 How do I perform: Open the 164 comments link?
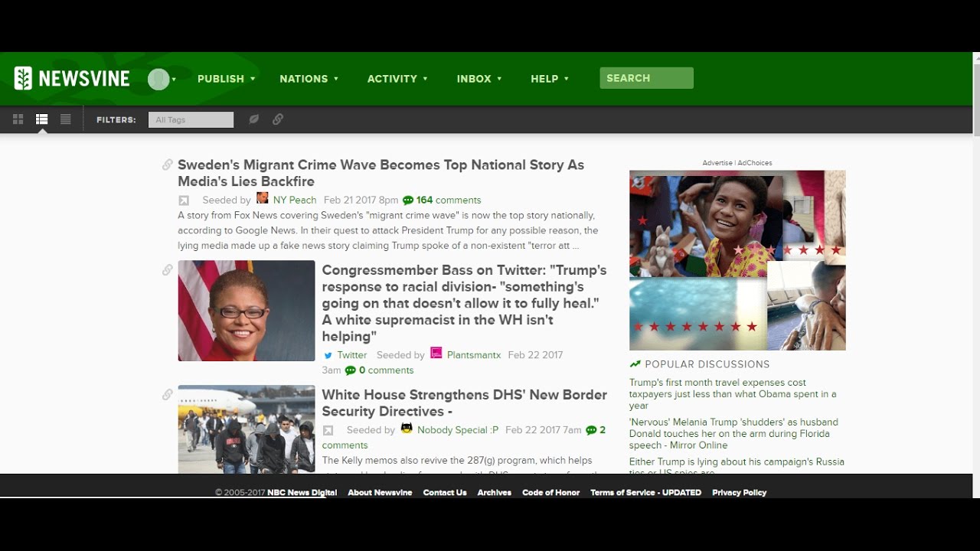(x=449, y=201)
